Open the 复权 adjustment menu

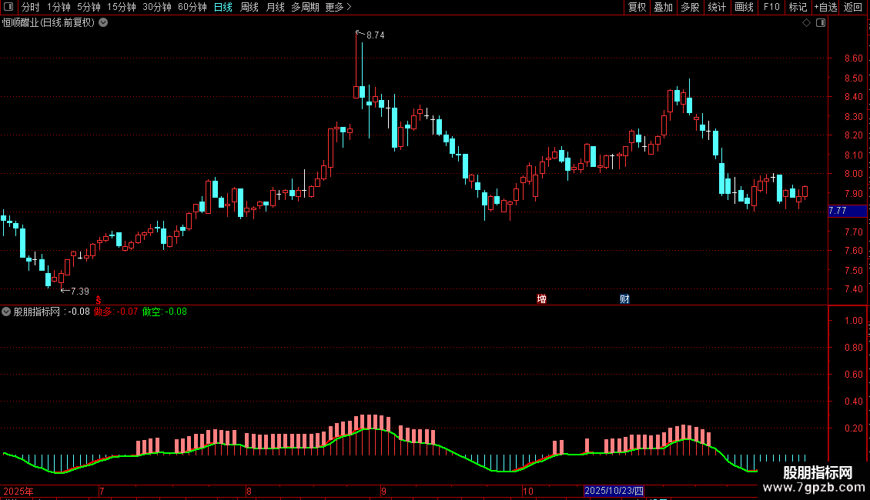(x=637, y=7)
